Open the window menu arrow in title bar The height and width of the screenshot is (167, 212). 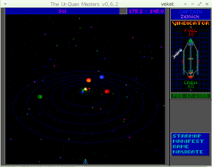click(x=5, y=4)
